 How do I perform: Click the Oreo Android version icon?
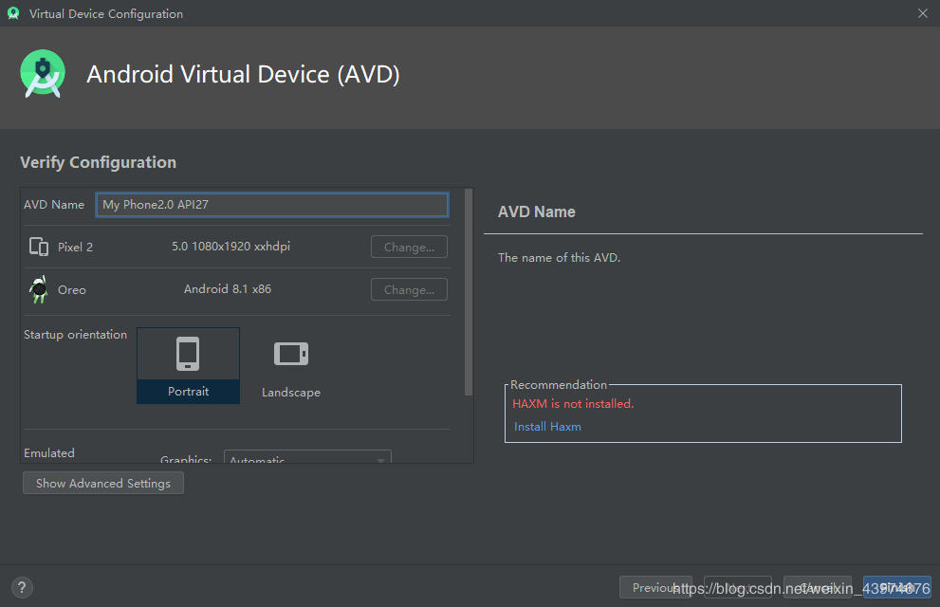click(38, 288)
